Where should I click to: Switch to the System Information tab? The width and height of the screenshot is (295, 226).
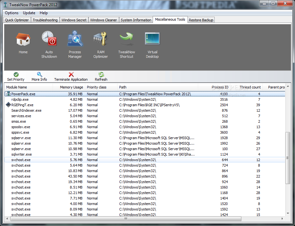click(x=136, y=20)
